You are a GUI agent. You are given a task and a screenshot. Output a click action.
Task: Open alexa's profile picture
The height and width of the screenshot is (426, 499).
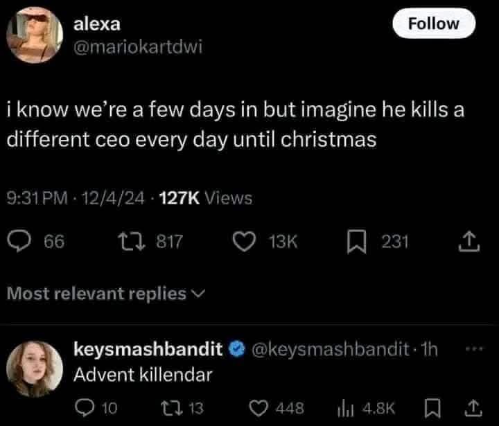click(35, 35)
